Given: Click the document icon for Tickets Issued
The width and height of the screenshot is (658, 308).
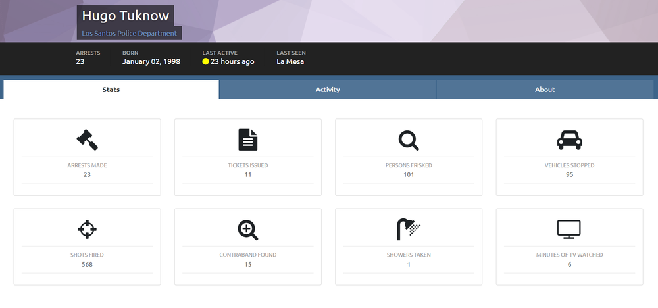Looking at the screenshot, I should tap(248, 140).
